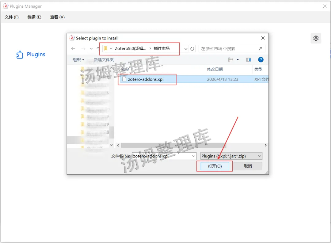Image resolution: width=331 pixels, height=243 pixels.
Task: Click the 新建文件夹 button
Action: pos(104,60)
